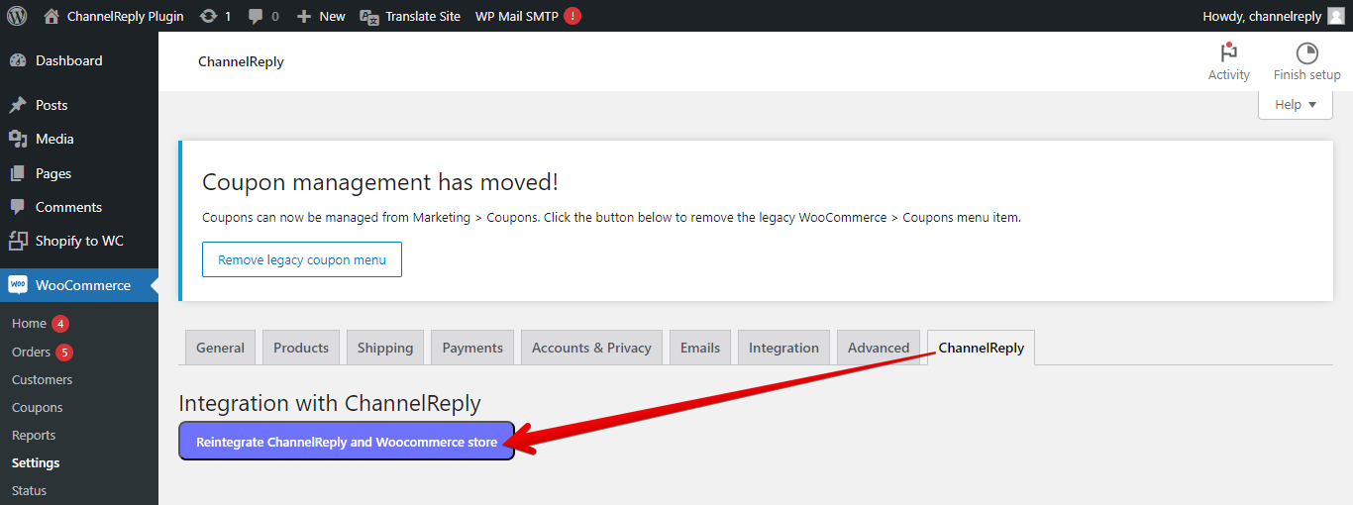Click the Shopify to WC icon
The height and width of the screenshot is (505, 1353).
(x=18, y=241)
